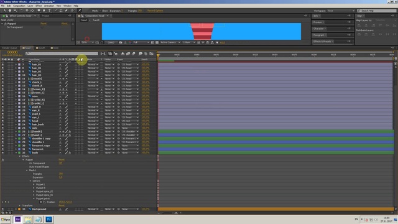Image resolution: width=398 pixels, height=224 pixels.
Task: Open the Workspace dropdown
Action: [x=341, y=11]
